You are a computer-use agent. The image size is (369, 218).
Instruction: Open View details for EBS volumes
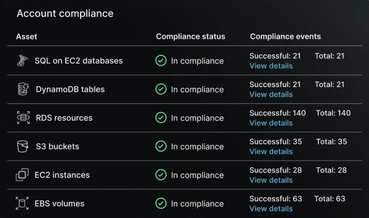271,209
